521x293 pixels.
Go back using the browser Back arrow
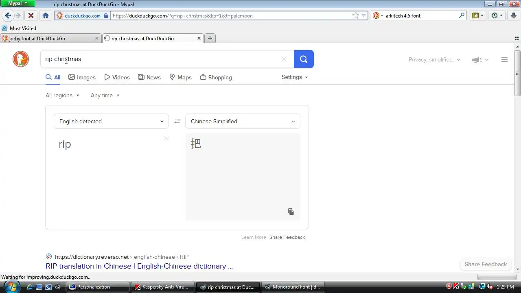(x=8, y=15)
